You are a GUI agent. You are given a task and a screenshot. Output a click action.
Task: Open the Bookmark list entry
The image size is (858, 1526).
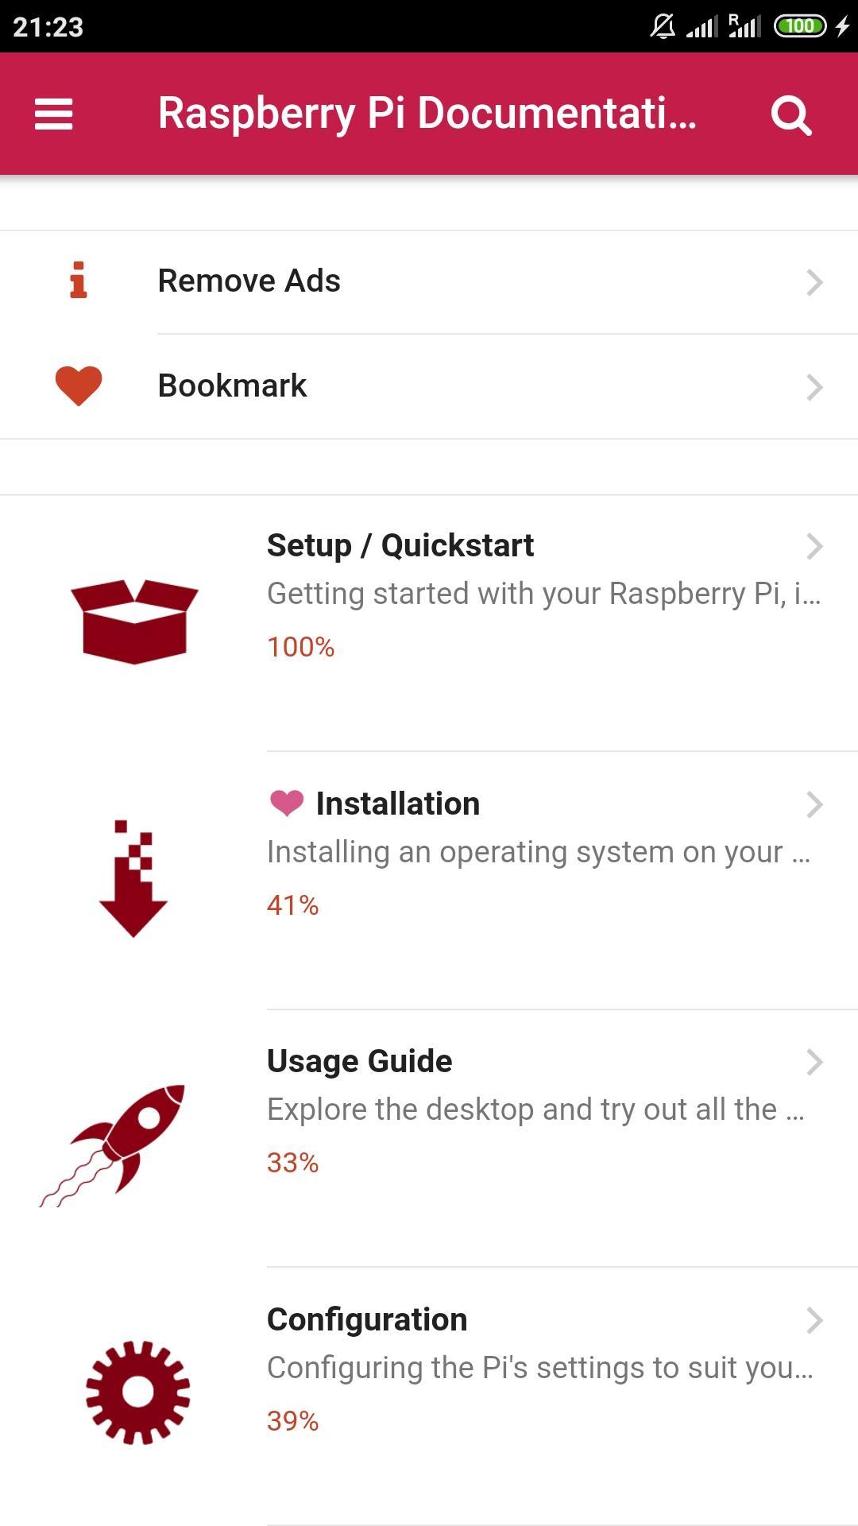[429, 386]
